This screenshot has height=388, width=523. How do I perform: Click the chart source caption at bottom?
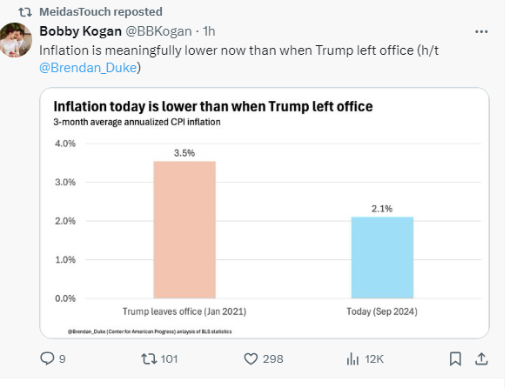[x=150, y=331]
